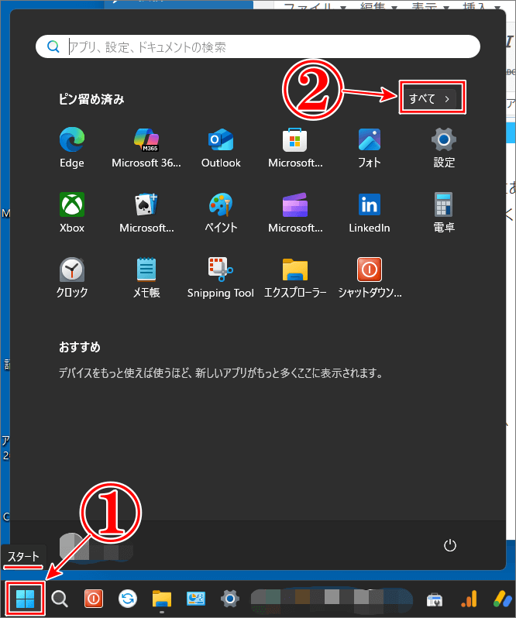516x618 pixels.
Task: Open File Explorer folder on taskbar
Action: pos(162,599)
